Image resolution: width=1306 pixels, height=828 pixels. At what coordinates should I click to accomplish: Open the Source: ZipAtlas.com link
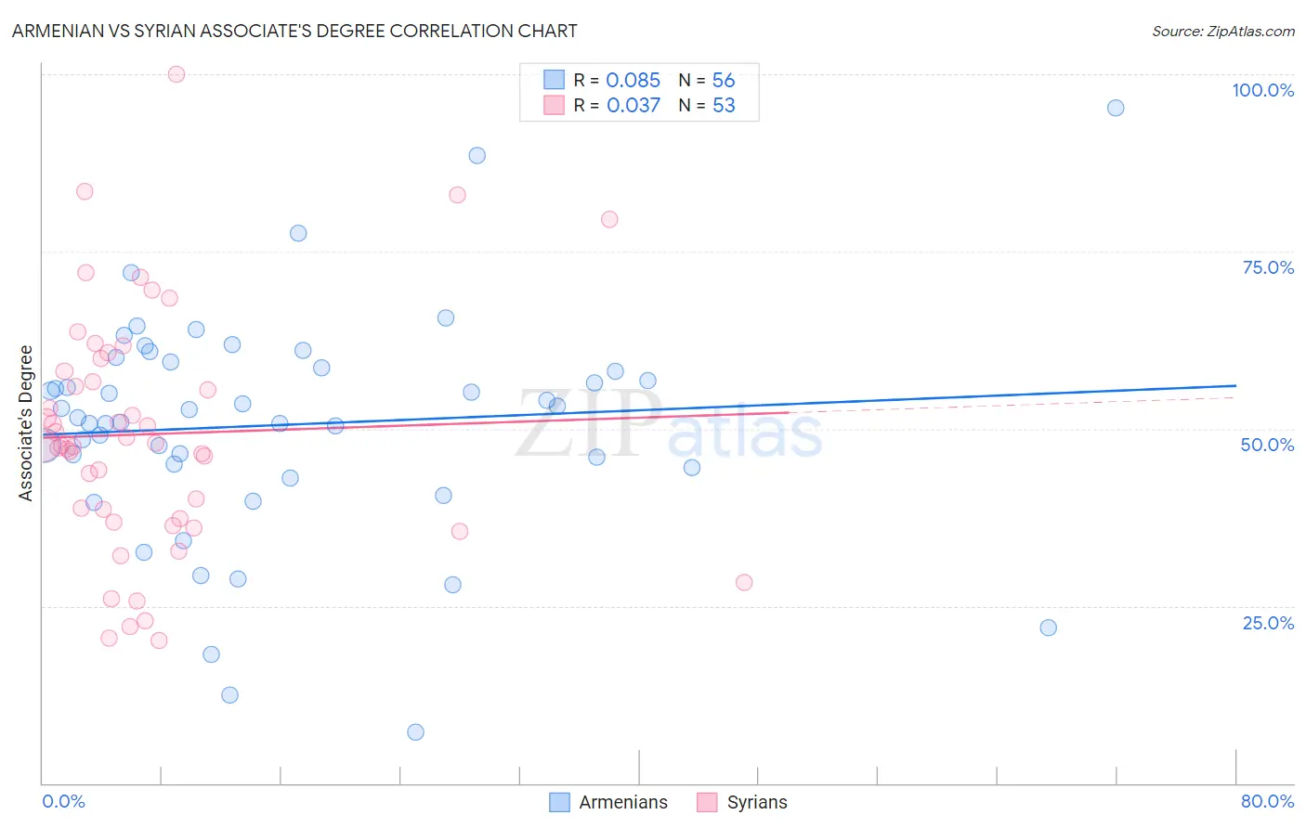coord(1223,31)
